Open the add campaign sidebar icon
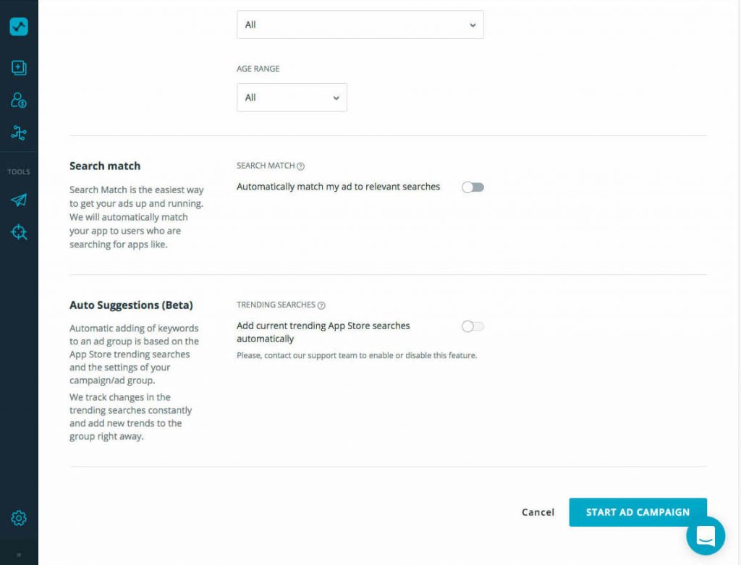741x565 pixels. point(19,68)
